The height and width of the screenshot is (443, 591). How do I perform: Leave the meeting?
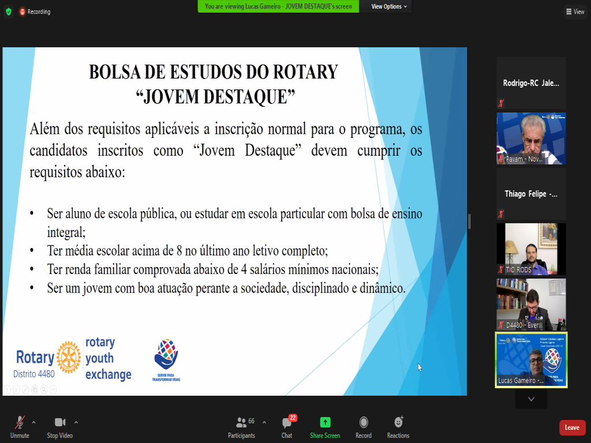[572, 427]
